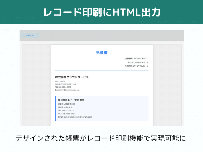The width and height of the screenshot is (203, 152).
Task: Click the customer FAX 03-3211-xxxx
Action: [66, 114]
